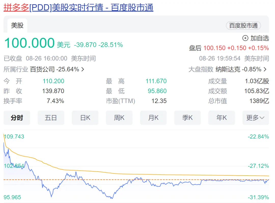Click the 昨收 value 139.870
The width and height of the screenshot is (275, 203).
click(x=53, y=91)
